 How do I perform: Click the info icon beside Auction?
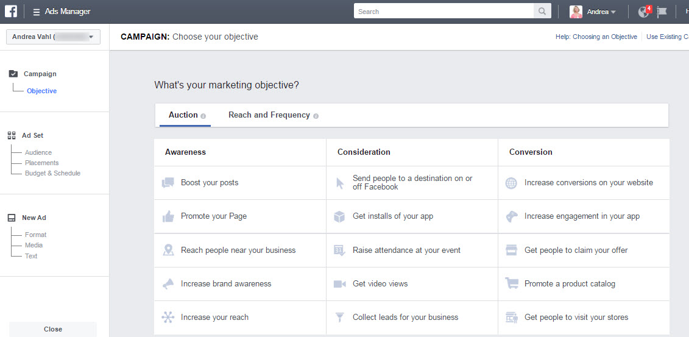click(203, 116)
